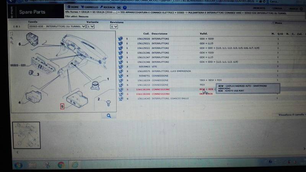Click the diagram thumbnail preview
Screen dimensions: 306x172
(x=26, y=135)
